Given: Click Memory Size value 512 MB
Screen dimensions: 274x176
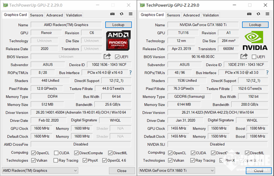Looking at the screenshot, I should pos(47,104).
